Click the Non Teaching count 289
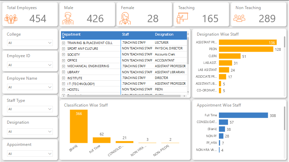This screenshot has height=162, width=289. click(267, 18)
